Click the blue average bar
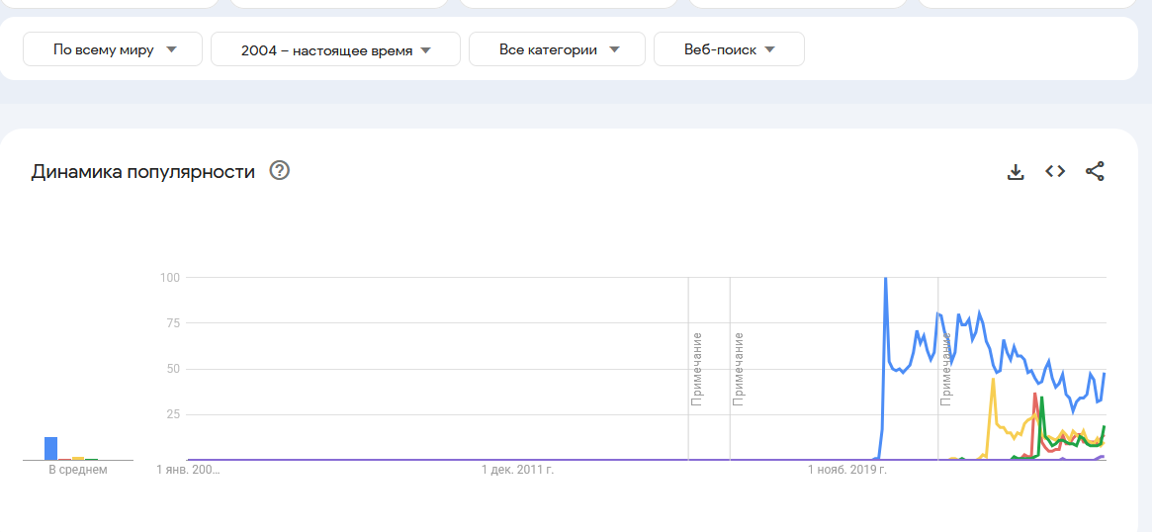Image resolution: width=1152 pixels, height=532 pixels. pos(51,448)
